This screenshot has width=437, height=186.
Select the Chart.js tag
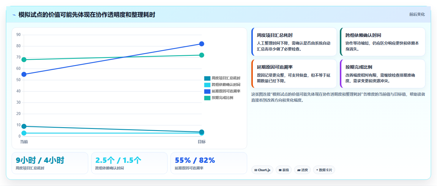click(x=262, y=170)
